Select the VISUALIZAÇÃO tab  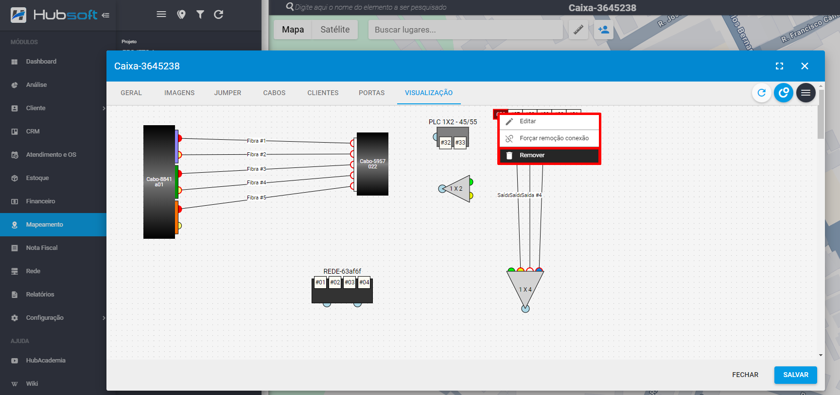429,93
